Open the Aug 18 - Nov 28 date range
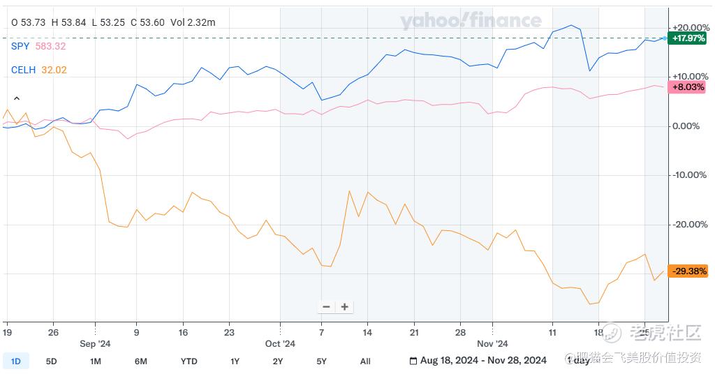 pyautogui.click(x=483, y=361)
